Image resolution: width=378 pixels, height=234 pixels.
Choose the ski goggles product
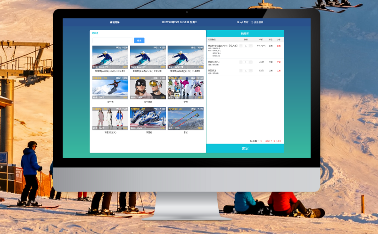click(x=148, y=88)
